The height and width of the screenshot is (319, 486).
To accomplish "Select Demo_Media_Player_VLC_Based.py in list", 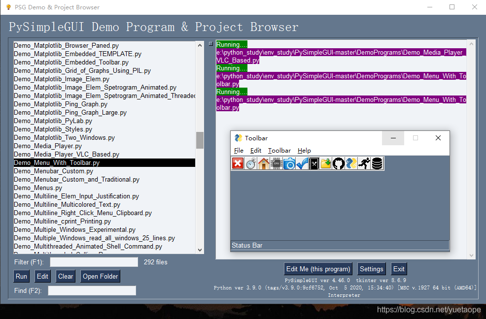I will [104, 154].
